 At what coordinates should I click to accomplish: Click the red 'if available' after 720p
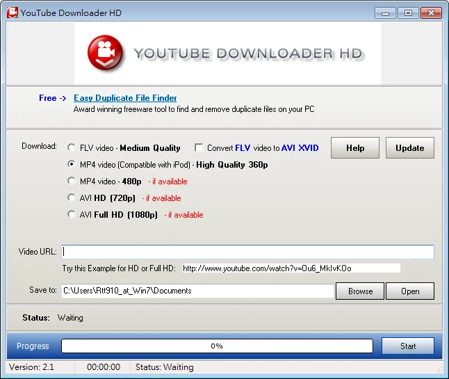pyautogui.click(x=161, y=198)
